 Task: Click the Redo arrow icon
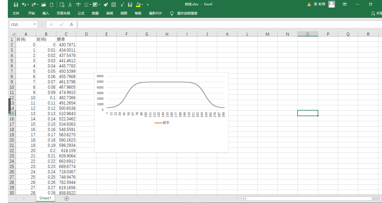tap(34, 4)
